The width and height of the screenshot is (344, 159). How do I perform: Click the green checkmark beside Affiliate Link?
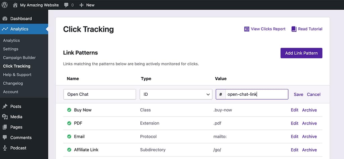69,150
